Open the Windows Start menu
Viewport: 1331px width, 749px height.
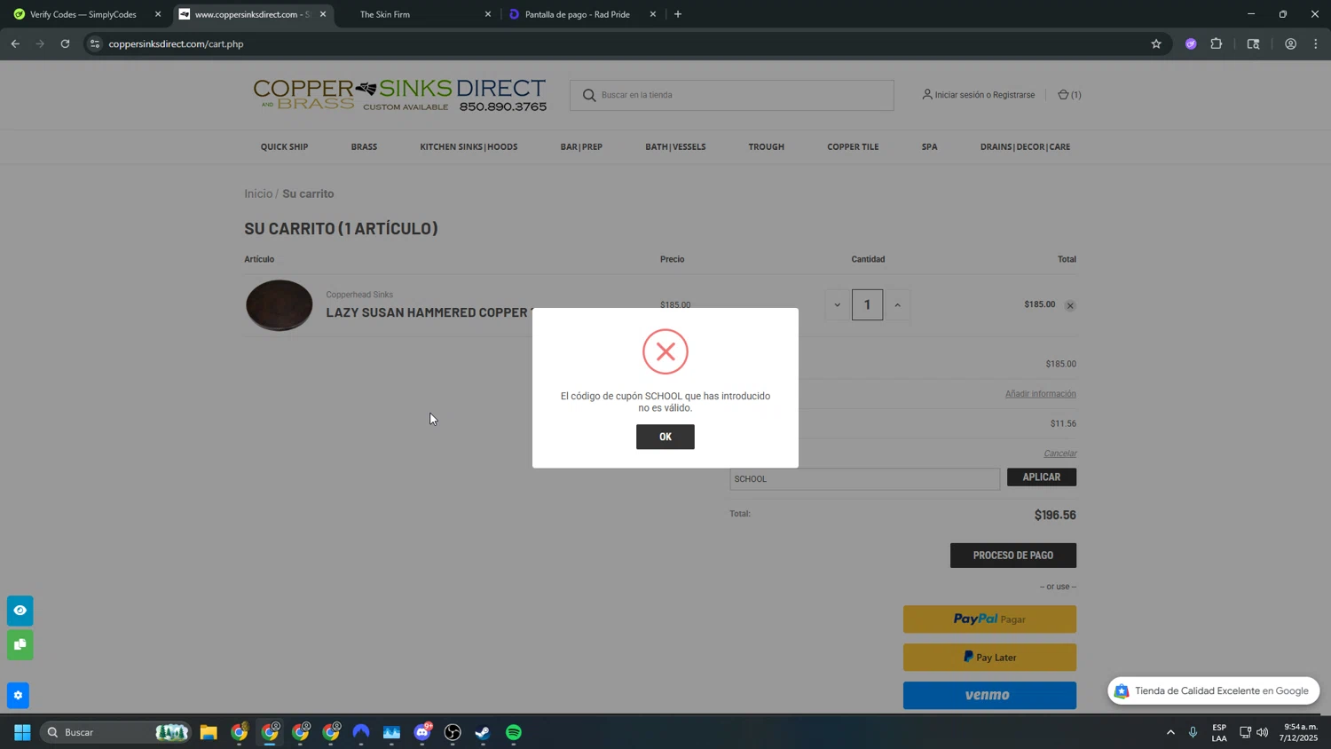(22, 732)
